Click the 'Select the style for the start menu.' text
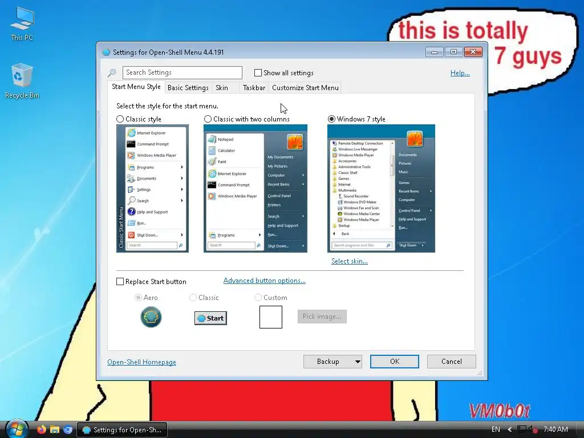Viewport: 584px width, 438px height. (167, 106)
